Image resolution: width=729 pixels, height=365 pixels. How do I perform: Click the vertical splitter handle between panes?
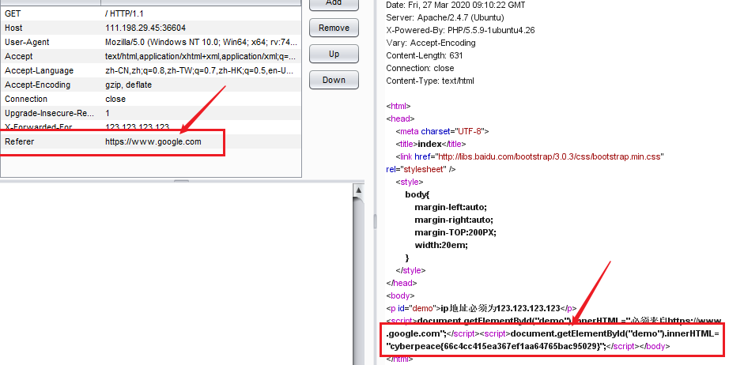coord(376,221)
